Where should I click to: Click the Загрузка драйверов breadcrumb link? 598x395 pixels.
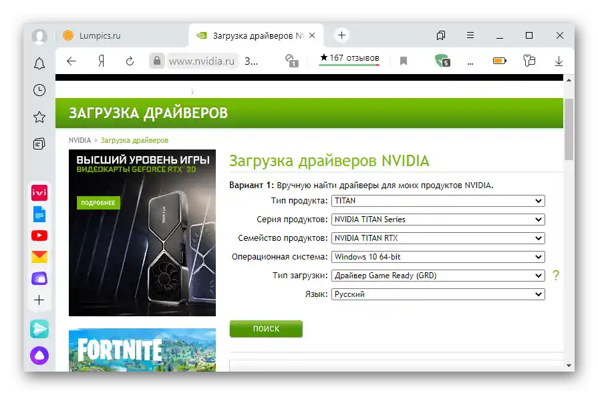pyautogui.click(x=134, y=140)
